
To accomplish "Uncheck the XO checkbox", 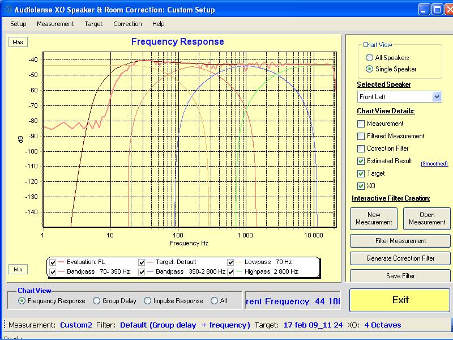I will pyautogui.click(x=361, y=186).
